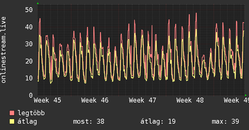Click the y-axis label 40
The height and width of the screenshot is (130, 249).
click(x=29, y=27)
